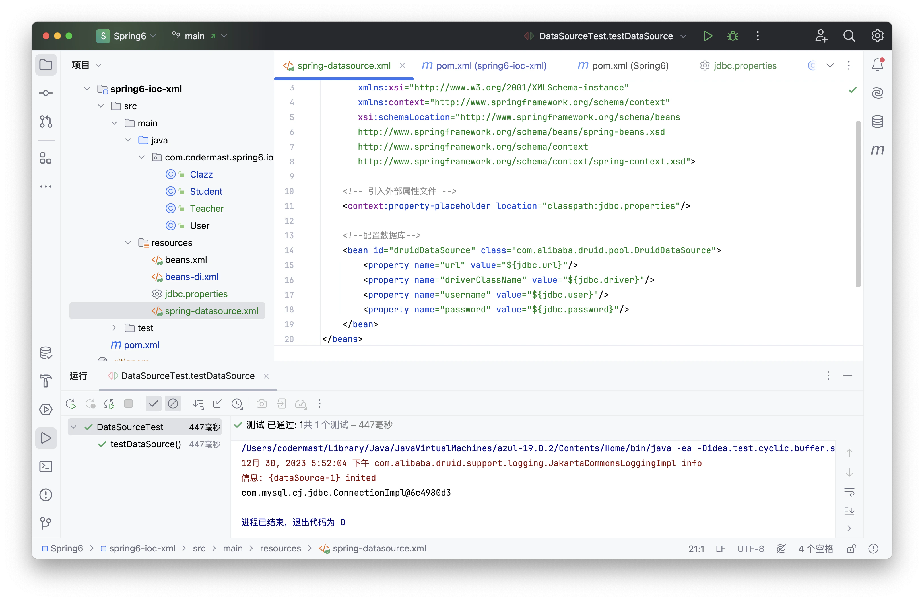Open the Database tool window icon
Image resolution: width=924 pixels, height=601 pixels.
pos(877,122)
